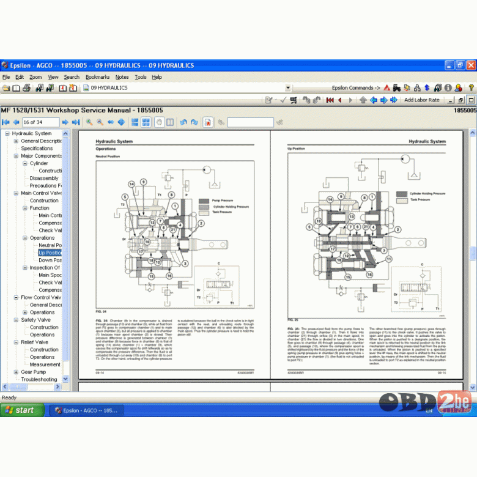Screen dimensions: 477x477
Task: Select Disassembly in the tree
Action: coord(44,179)
